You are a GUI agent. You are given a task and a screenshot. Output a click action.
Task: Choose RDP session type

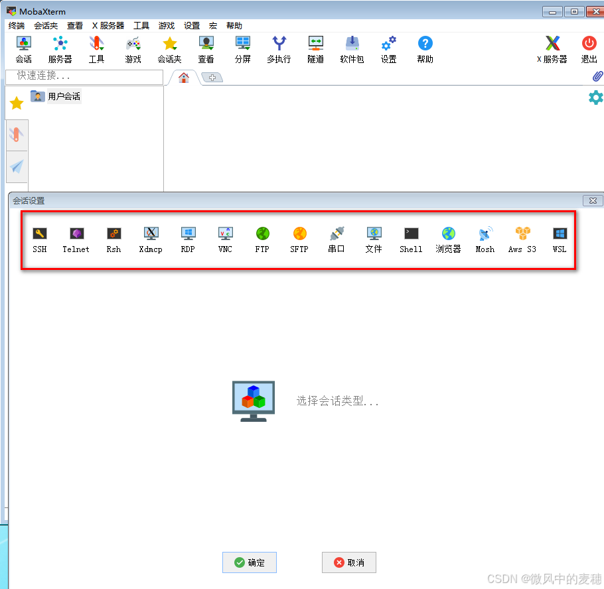point(188,240)
